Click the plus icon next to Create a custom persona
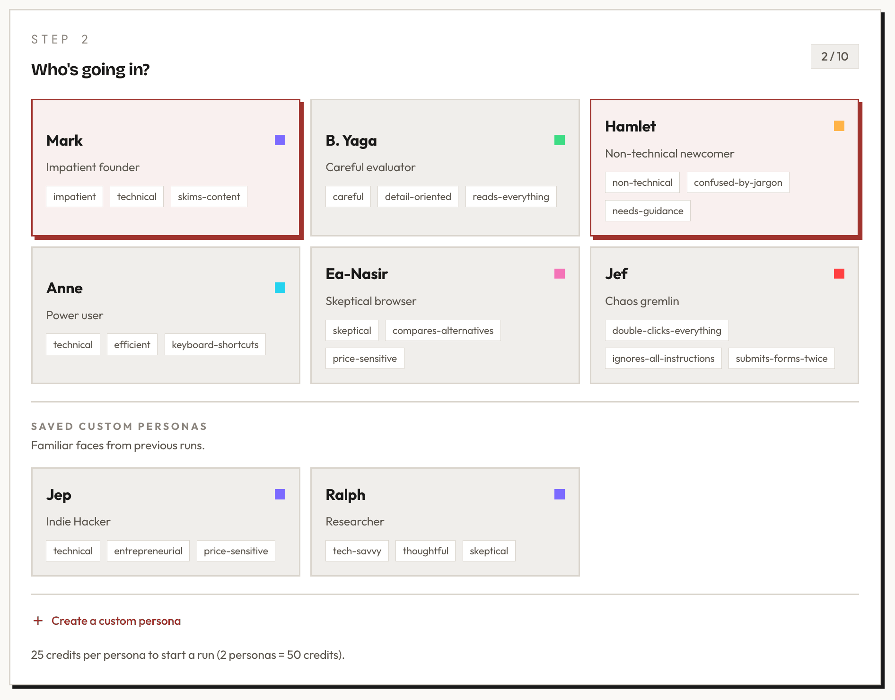Viewport: 895px width, 700px height. coord(38,621)
